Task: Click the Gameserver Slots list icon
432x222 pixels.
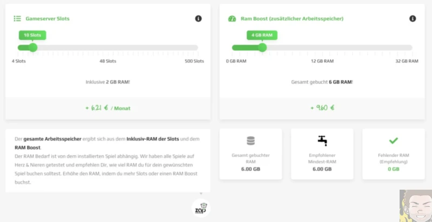Action: [x=17, y=18]
